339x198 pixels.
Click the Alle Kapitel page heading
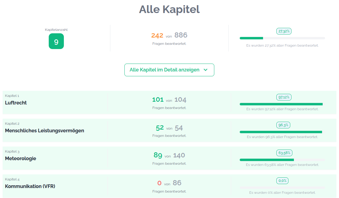169,9
